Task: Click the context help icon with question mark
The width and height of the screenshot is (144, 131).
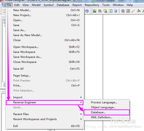Action: click(87, 11)
